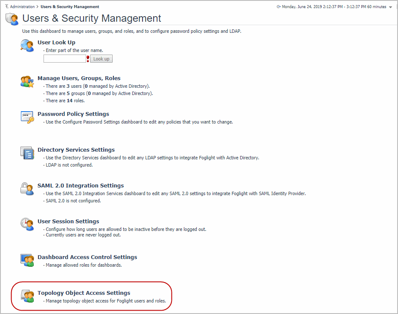Open Manage Users, Groups, Roles link
Screen dimensions: 398x314
click(x=79, y=78)
